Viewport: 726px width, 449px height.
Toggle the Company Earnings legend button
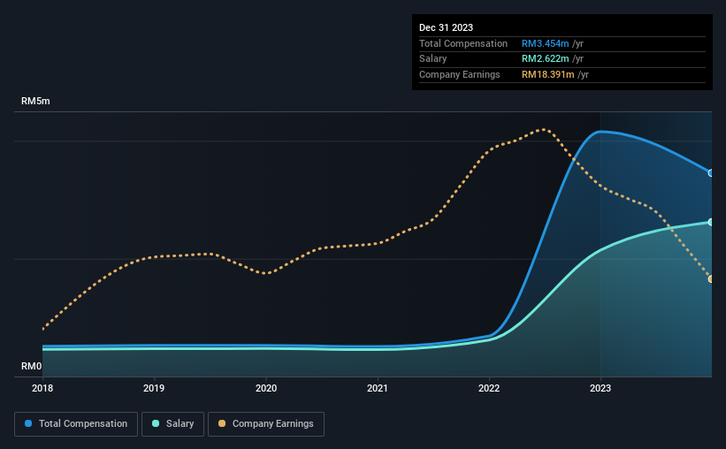[266, 424]
